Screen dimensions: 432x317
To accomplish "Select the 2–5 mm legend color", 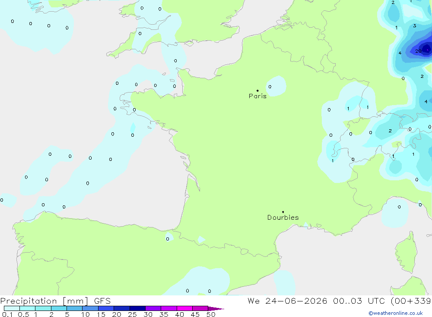I will tap(59, 308).
